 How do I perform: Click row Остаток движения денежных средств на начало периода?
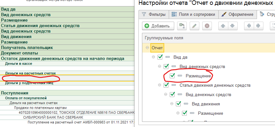(x=67, y=58)
